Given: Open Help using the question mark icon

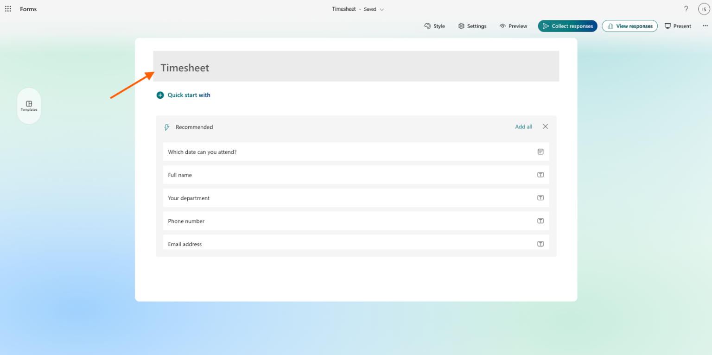Looking at the screenshot, I should (x=686, y=9).
